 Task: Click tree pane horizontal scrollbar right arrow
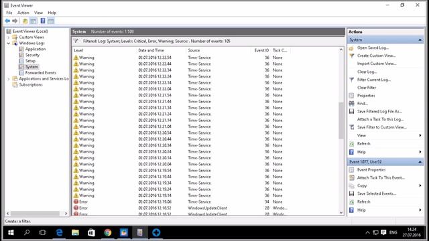(66, 214)
